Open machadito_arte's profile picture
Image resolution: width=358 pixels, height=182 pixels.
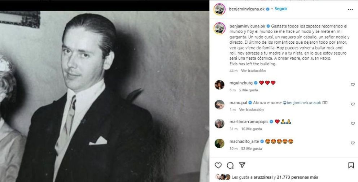(x=219, y=143)
